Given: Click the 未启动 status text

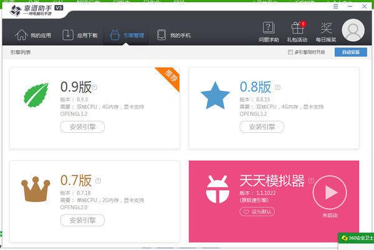Looking at the screenshot, I should coord(330,216).
